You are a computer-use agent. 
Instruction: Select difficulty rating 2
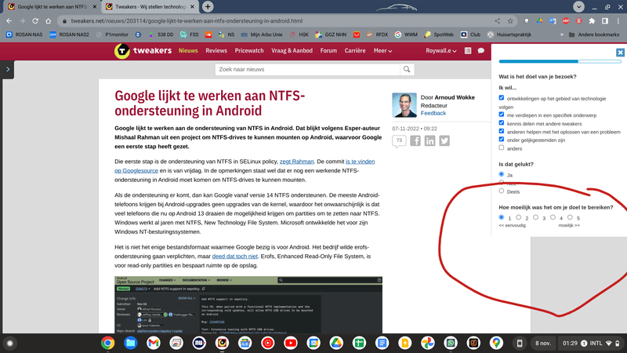pos(519,217)
